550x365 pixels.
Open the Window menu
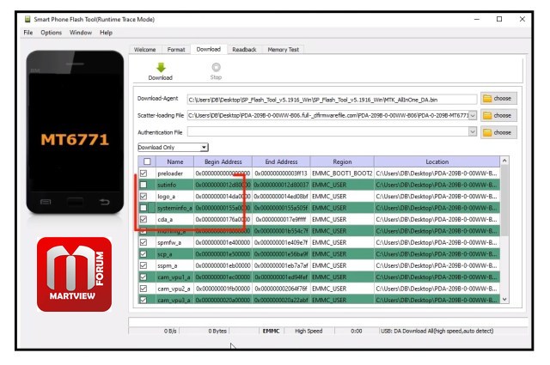tap(81, 33)
